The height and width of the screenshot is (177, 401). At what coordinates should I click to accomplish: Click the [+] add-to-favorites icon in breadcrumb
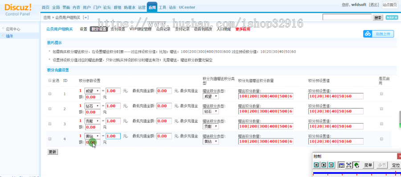(86, 17)
